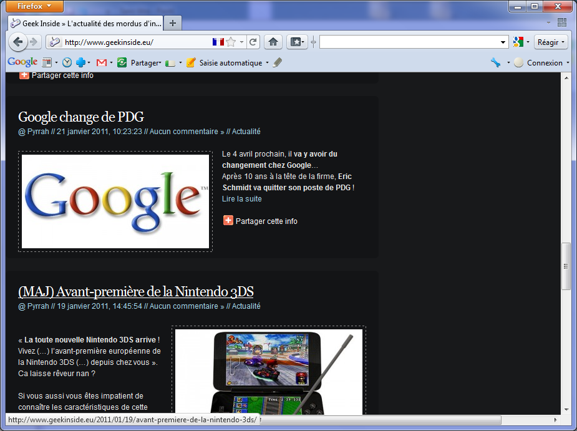Open the Google toolbar news page icon

pos(47,62)
